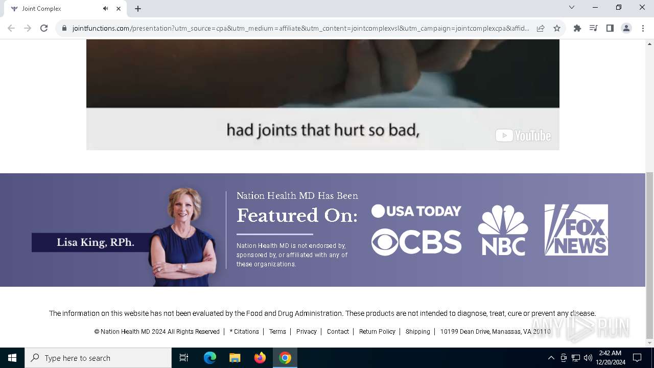Screen dimensions: 654x368
Task: Open Task View on taskbar
Action: pyautogui.click(x=184, y=358)
